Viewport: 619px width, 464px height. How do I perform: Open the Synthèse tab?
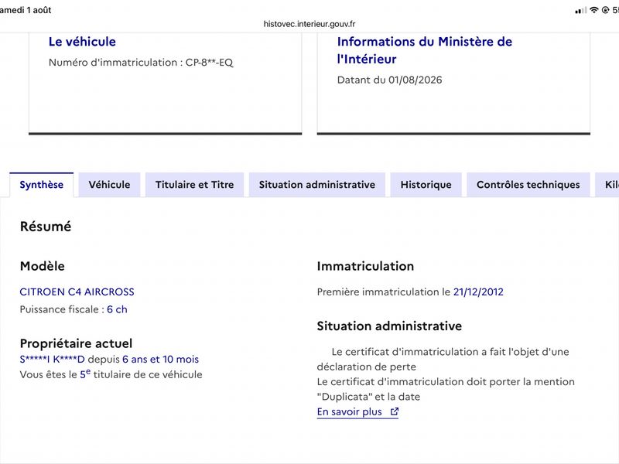coord(42,185)
